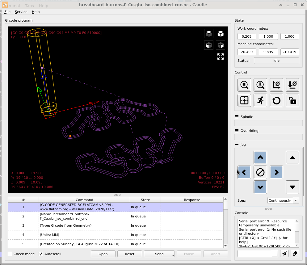Restore origin via the crosshair square icon
307x265 pixels.
click(x=244, y=100)
